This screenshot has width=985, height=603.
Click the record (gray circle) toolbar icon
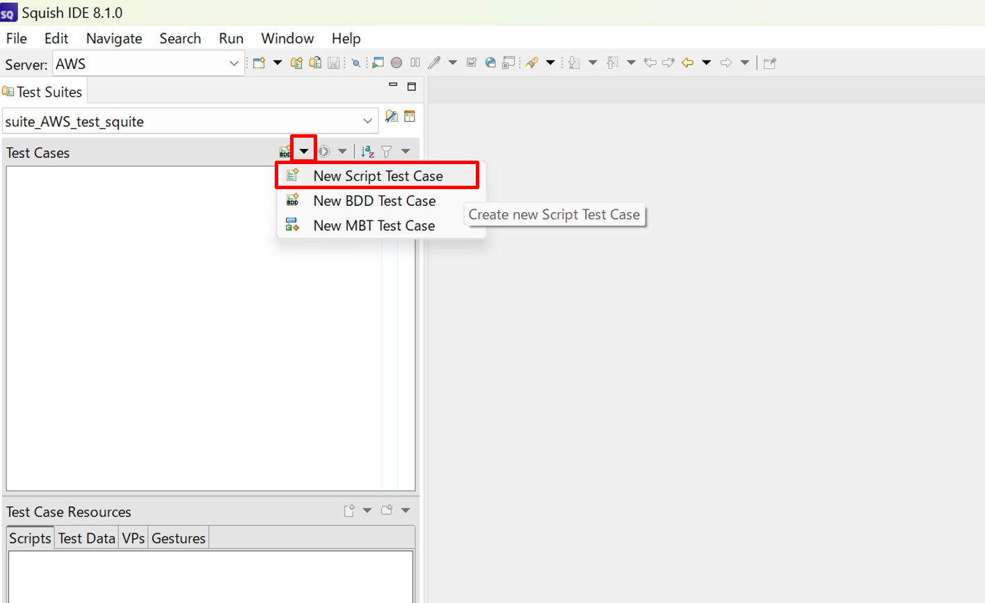coord(397,63)
